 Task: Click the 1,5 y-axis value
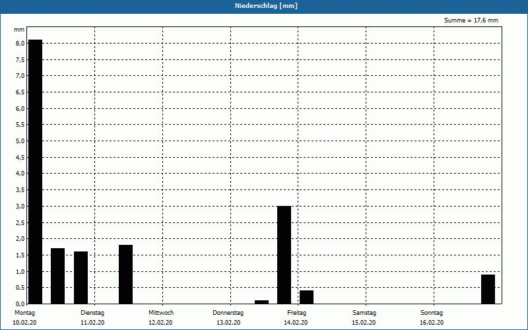pyautogui.click(x=20, y=255)
